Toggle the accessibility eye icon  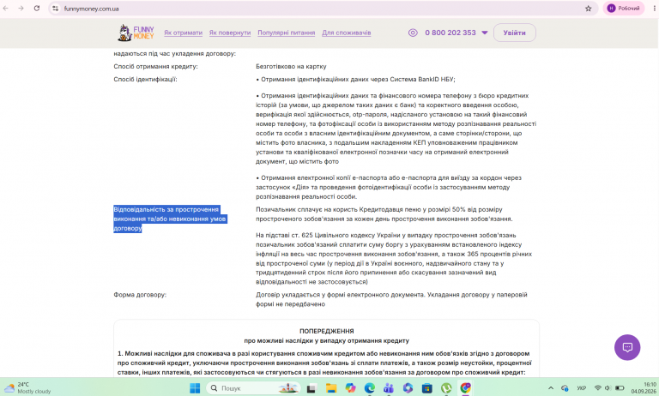point(413,33)
